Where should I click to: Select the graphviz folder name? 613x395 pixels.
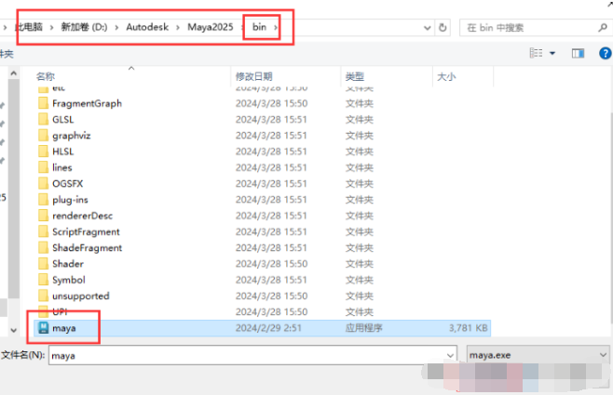[x=71, y=136]
